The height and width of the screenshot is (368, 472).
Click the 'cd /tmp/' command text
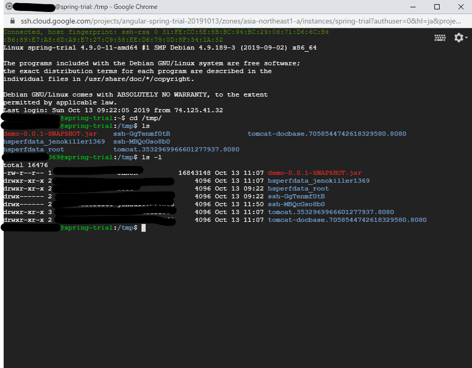(145, 118)
